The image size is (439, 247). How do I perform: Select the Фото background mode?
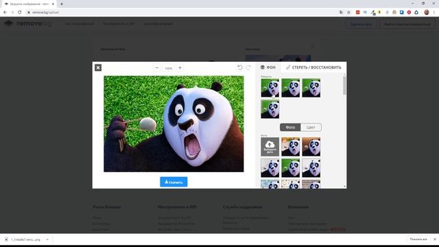(290, 128)
